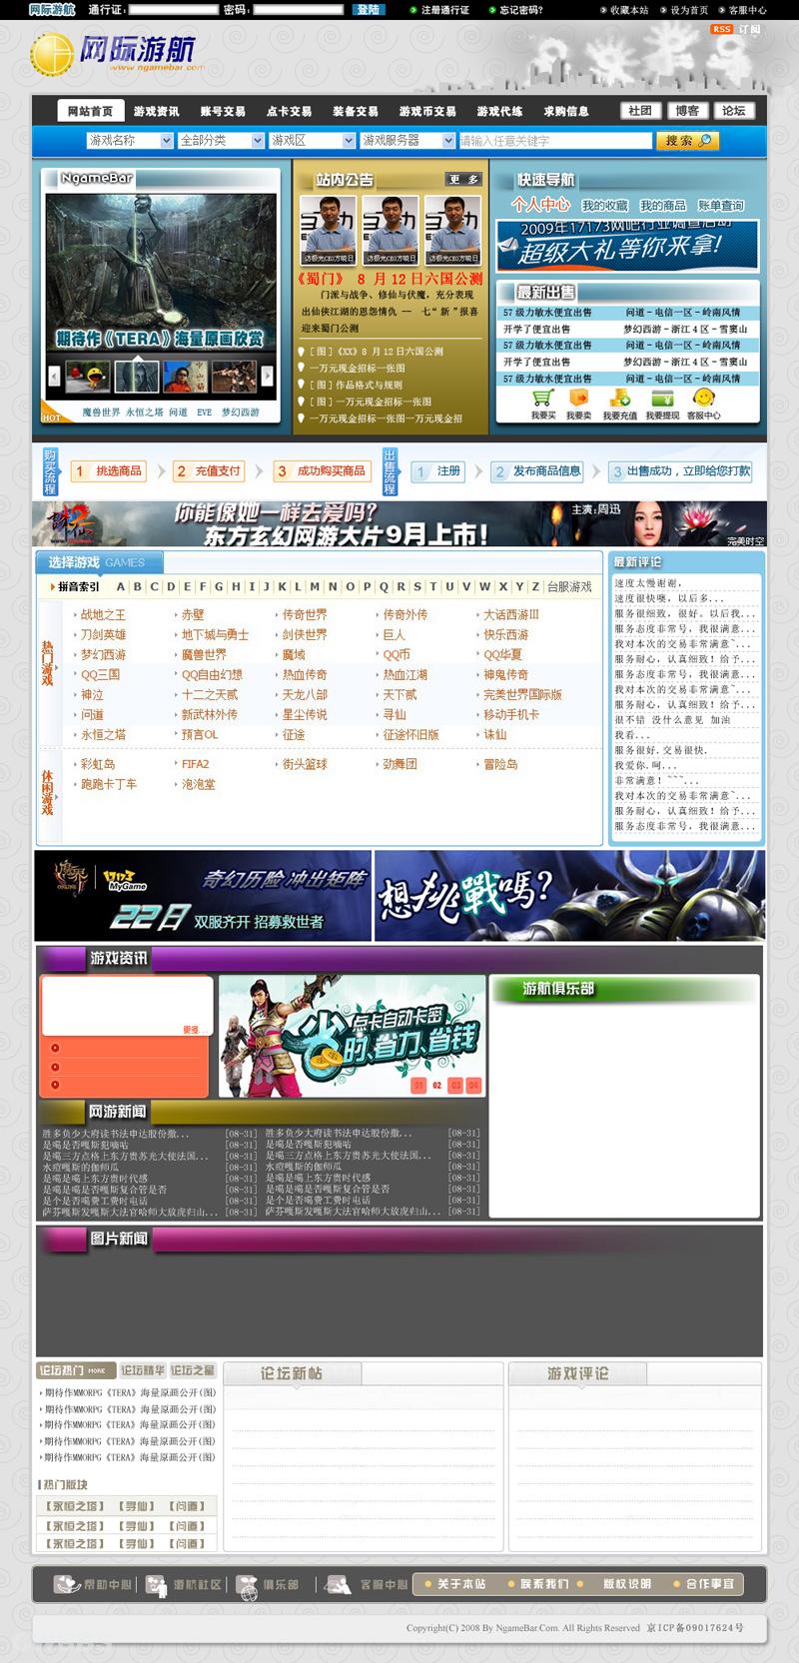Select the 账号交易 navigation tab

(x=223, y=111)
